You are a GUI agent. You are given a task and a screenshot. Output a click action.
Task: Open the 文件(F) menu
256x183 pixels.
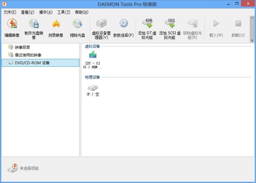point(10,12)
